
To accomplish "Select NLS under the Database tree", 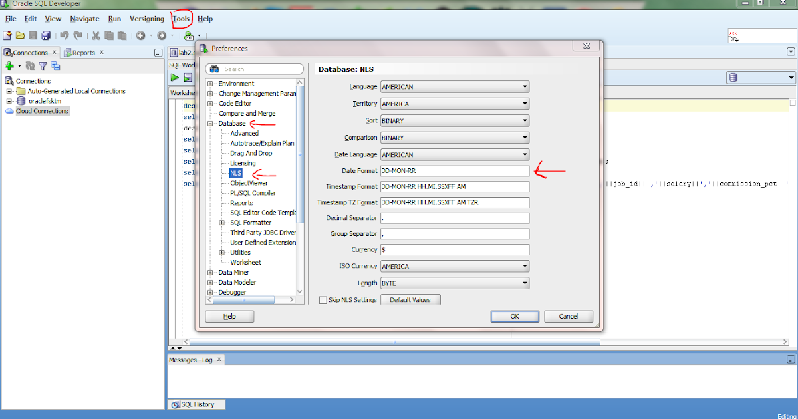I will pos(236,173).
